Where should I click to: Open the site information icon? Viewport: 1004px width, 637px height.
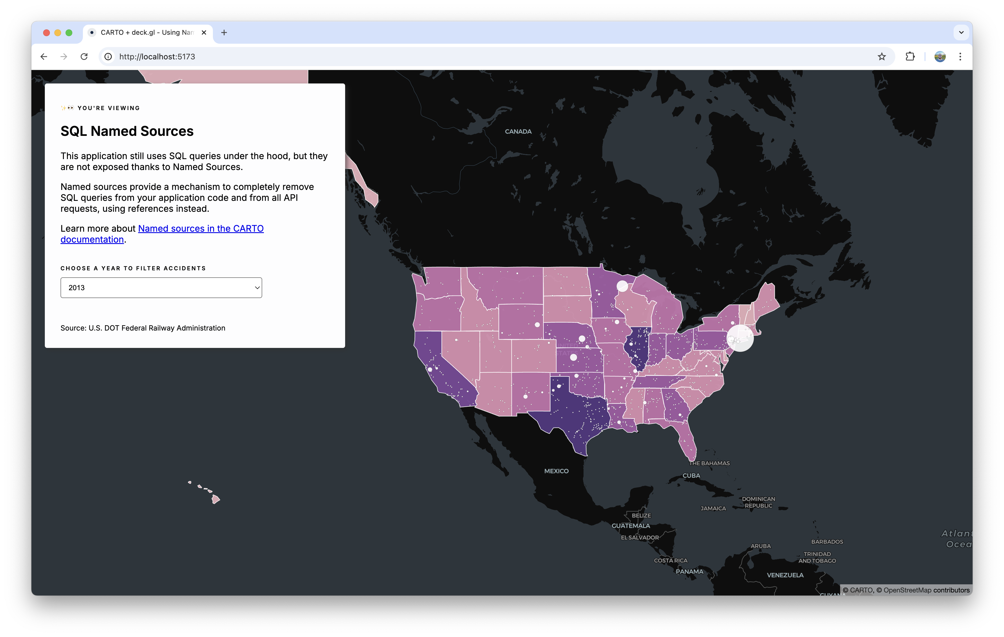click(x=108, y=57)
